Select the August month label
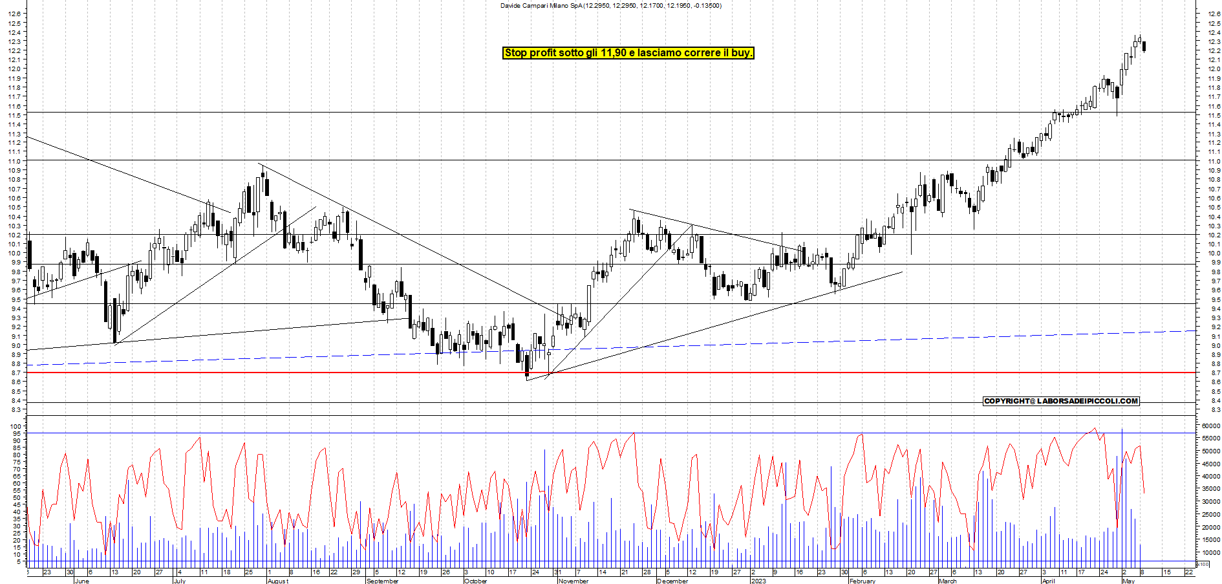The height and width of the screenshot is (584, 1222). pyautogui.click(x=278, y=581)
